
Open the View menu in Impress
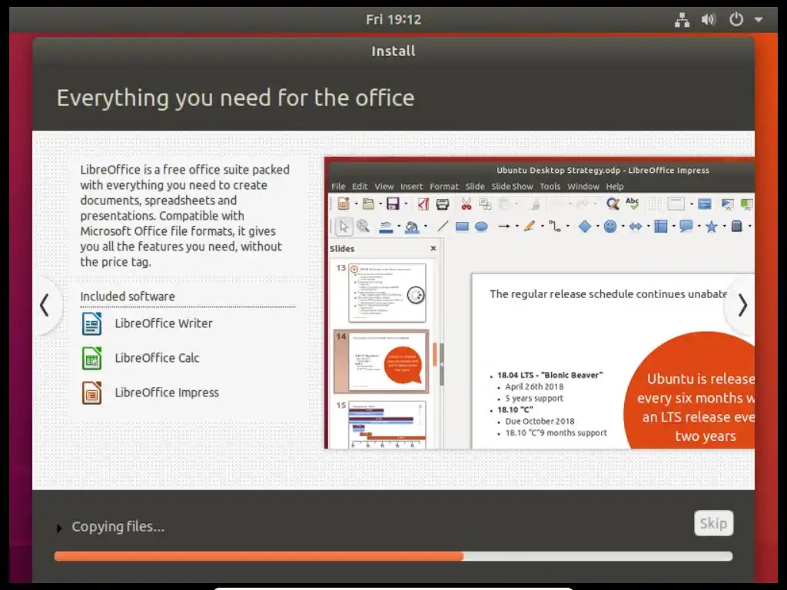pos(384,187)
